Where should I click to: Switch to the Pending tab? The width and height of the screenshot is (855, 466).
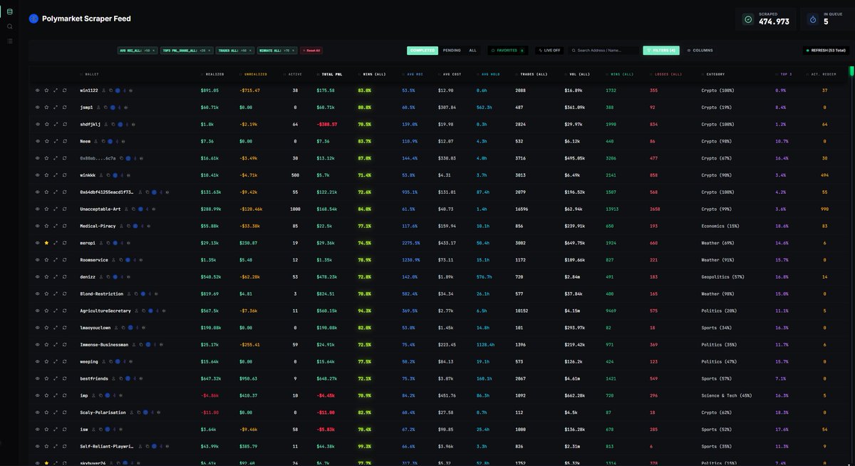[x=452, y=51]
